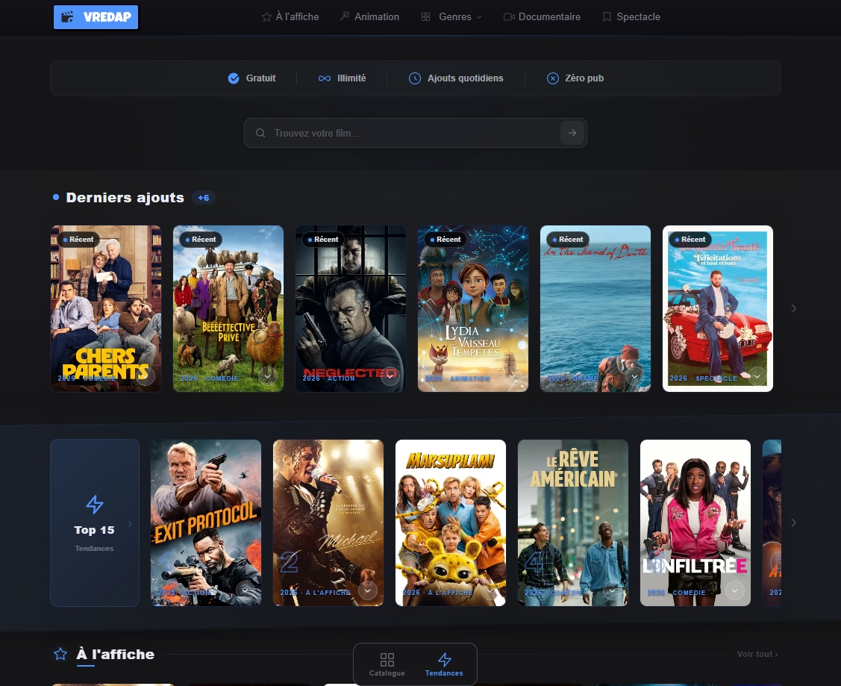Open the Documentaire menu item
This screenshot has height=686, width=841.
click(x=542, y=16)
